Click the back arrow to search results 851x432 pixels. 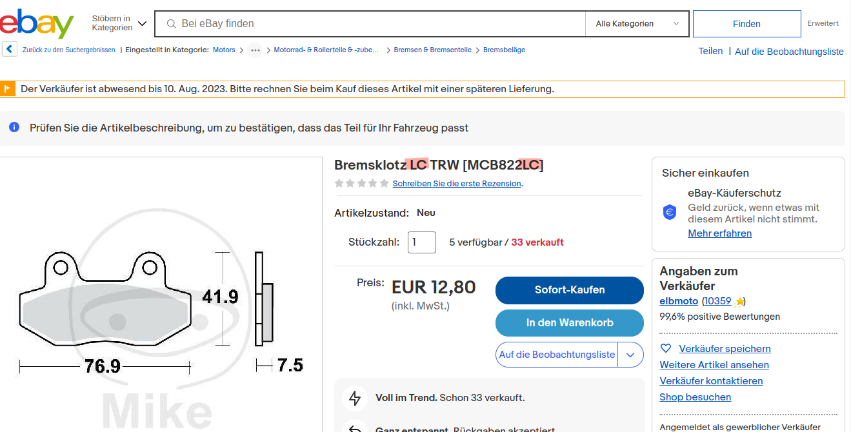click(x=9, y=50)
